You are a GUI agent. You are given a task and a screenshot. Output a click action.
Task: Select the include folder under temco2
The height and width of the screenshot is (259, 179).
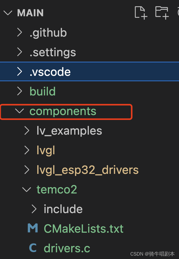coord(63,209)
